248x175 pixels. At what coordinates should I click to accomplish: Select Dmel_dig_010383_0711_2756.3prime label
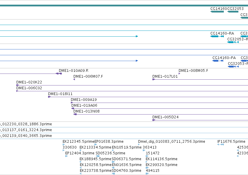click(x=172, y=142)
